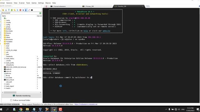Viewport: 200px width, 112px height.
Task: Click the black terminal icon in SFTP toolbar
Action: pos(32,10)
